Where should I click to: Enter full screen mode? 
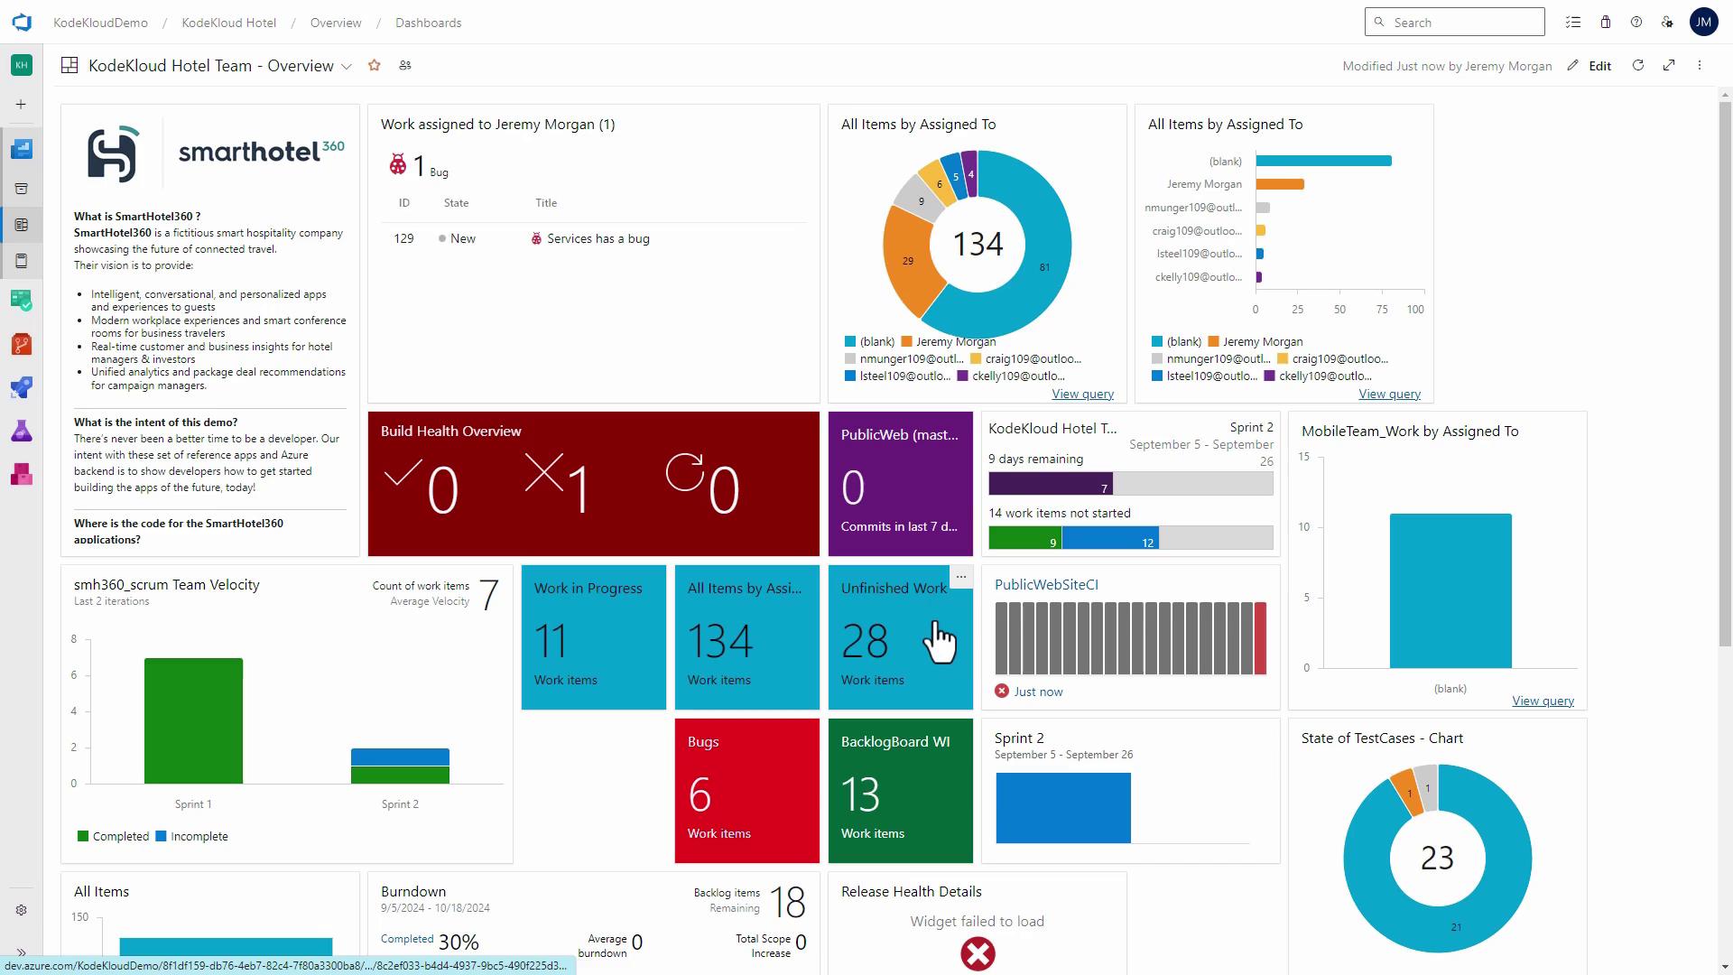click(1669, 65)
